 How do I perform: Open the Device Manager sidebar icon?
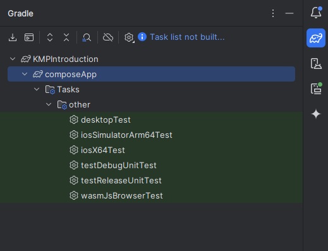316,63
